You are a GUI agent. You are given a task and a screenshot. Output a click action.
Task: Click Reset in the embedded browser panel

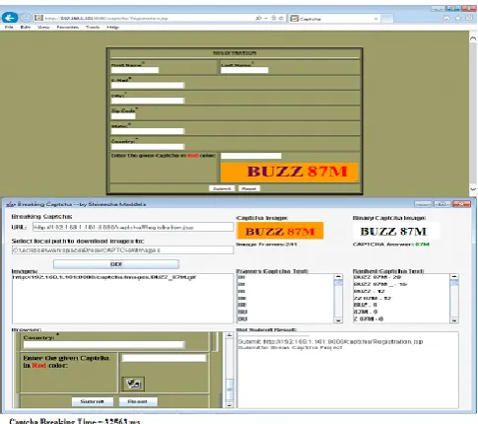pyautogui.click(x=138, y=401)
